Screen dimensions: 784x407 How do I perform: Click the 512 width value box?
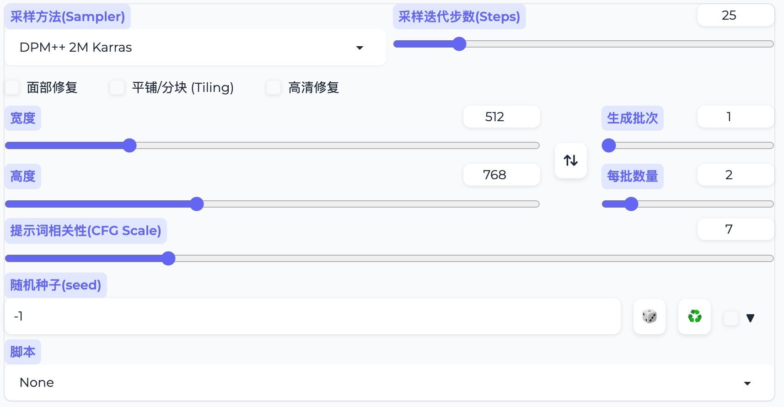[501, 117]
